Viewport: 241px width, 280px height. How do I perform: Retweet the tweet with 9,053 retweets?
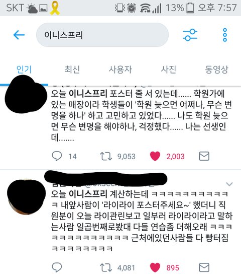click(x=106, y=156)
